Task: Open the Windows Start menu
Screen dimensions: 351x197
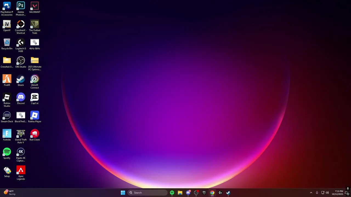Action: click(123, 193)
